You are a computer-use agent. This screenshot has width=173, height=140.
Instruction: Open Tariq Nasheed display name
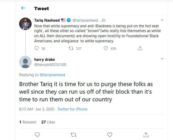[x=47, y=20]
